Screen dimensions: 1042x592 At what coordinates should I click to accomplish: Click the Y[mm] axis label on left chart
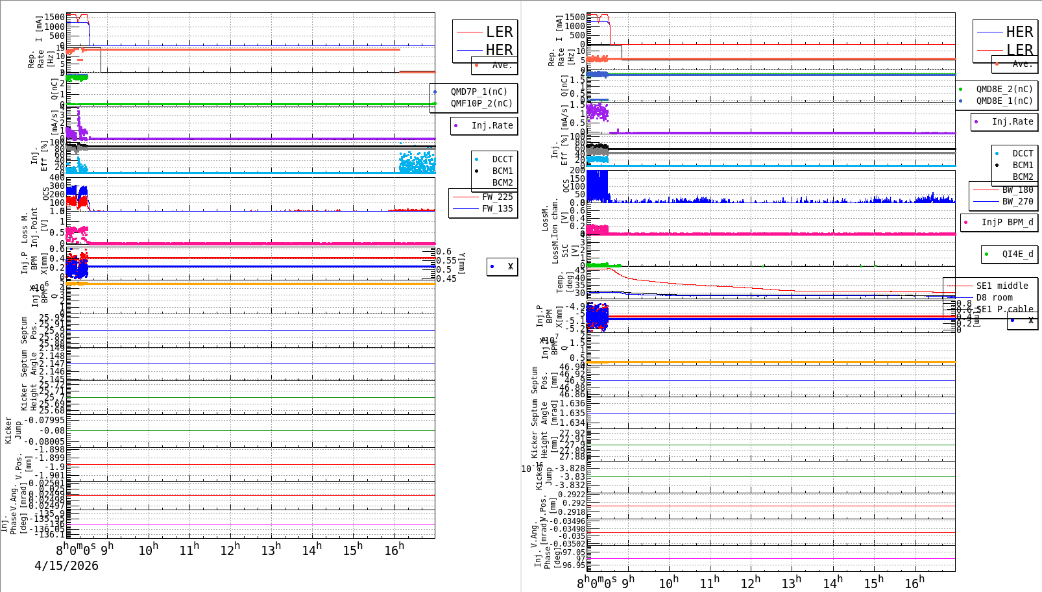pos(462,264)
